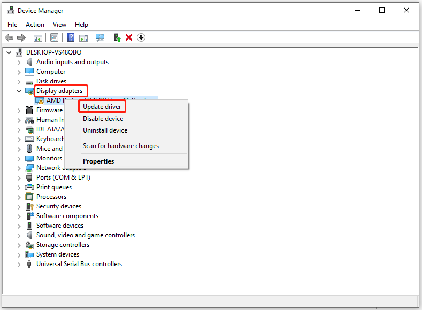
Task: Select Universal Serial Bus controllers label
Action: (79, 264)
